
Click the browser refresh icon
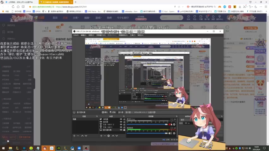point(13,7)
